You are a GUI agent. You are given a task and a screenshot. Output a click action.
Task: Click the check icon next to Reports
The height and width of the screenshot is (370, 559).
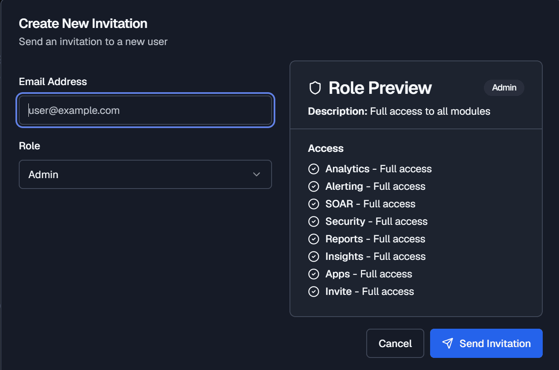(x=313, y=239)
